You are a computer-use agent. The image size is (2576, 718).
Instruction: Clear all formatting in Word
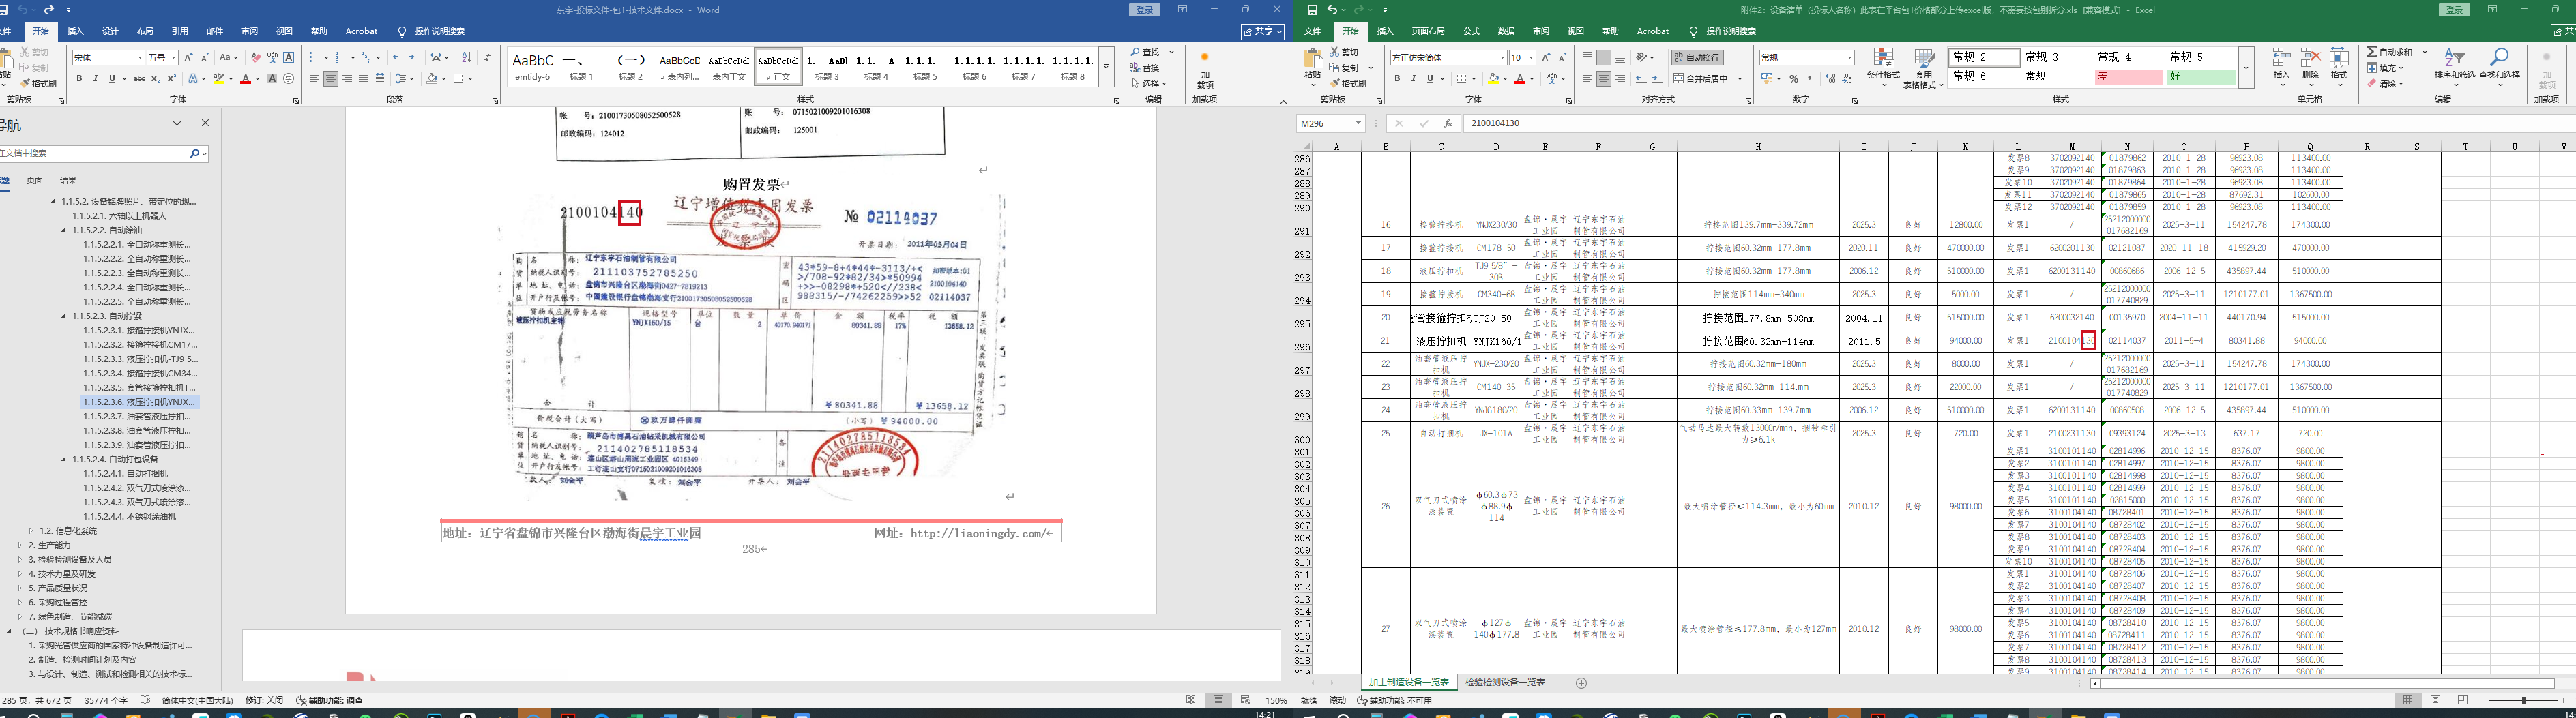pos(256,57)
